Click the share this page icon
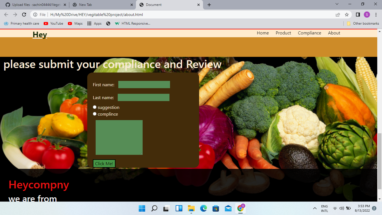This screenshot has height=215, width=382. [338, 15]
